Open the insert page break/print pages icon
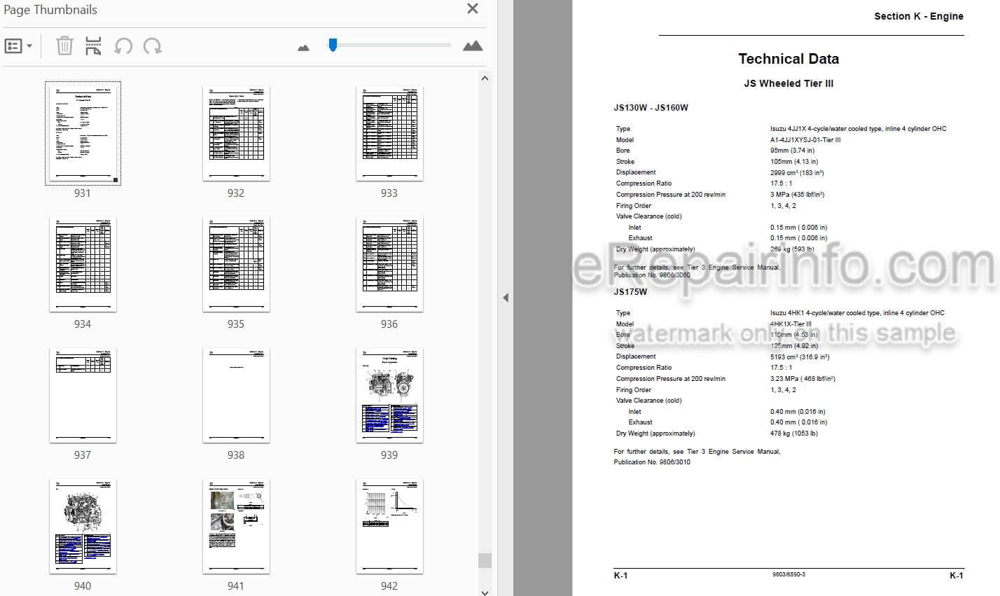The height and width of the screenshot is (596, 1000). (x=93, y=46)
